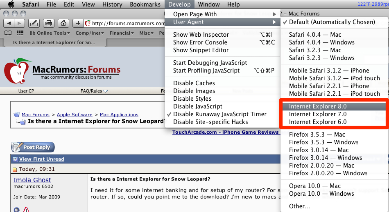Choose Show Snippet Editor
The height and width of the screenshot is (212, 389).
[222, 50]
